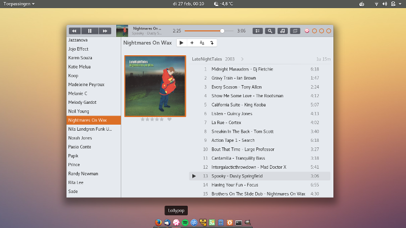Select artist Sade
406x228 pixels.
94,192
